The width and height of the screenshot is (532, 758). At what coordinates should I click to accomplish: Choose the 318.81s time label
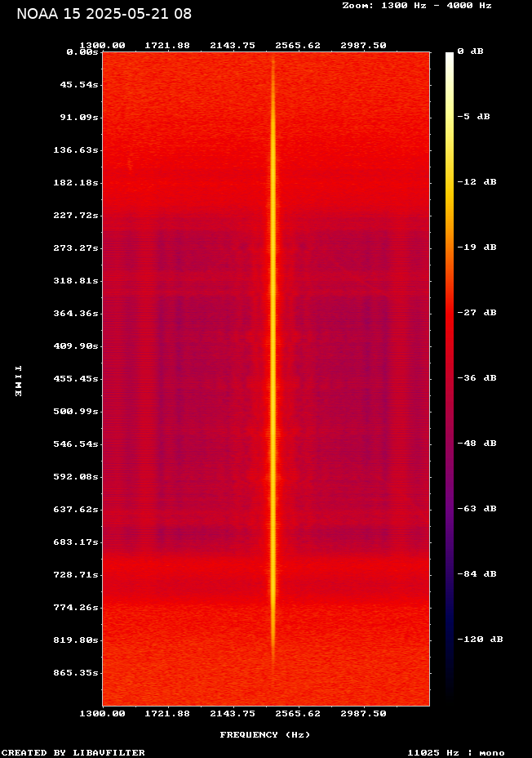click(76, 280)
